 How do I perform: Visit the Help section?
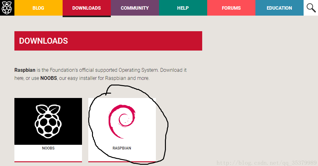tap(183, 8)
